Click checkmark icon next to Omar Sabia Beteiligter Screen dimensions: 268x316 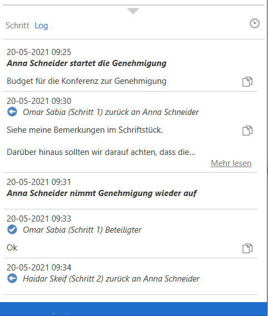click(x=12, y=229)
